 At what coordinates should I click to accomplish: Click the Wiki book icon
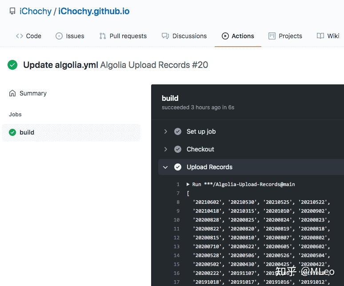pos(320,36)
